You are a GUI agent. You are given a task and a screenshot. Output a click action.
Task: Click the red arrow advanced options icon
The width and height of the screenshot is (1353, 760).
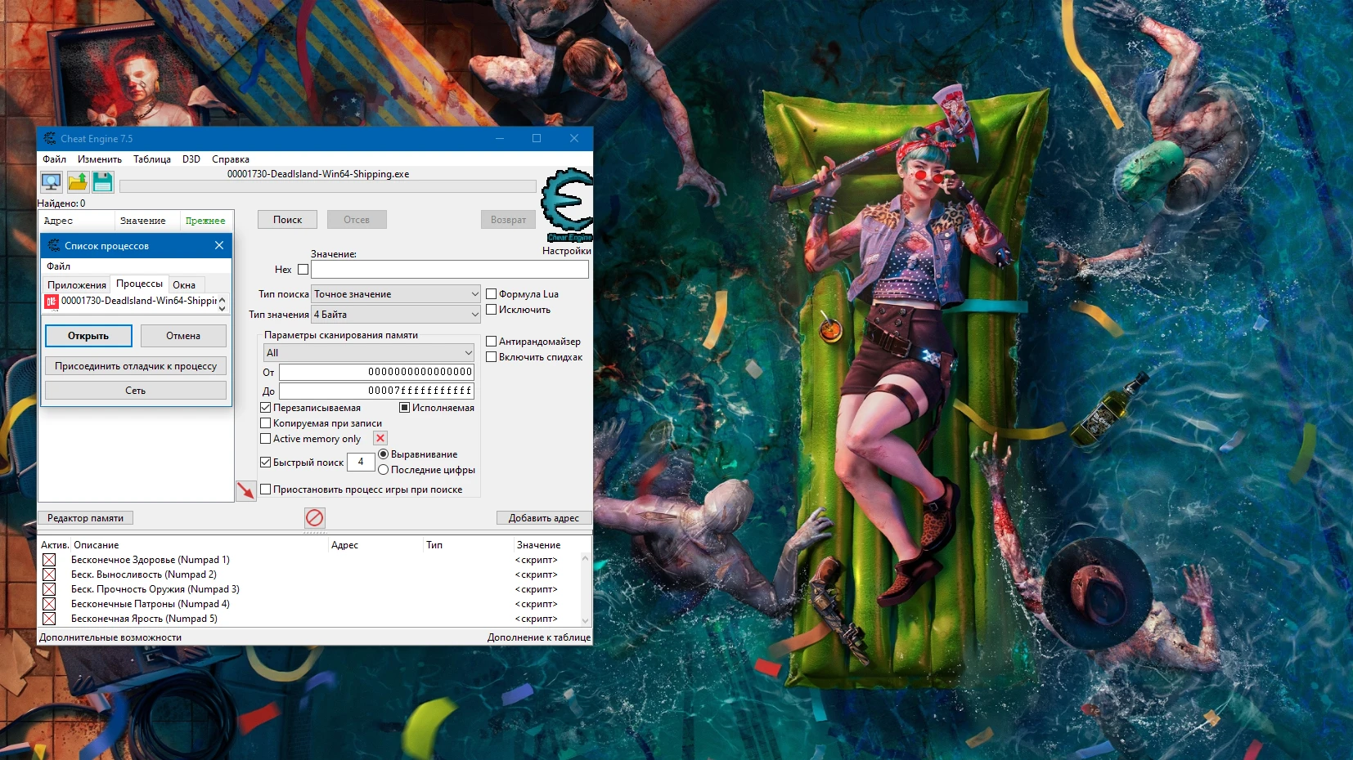click(245, 490)
